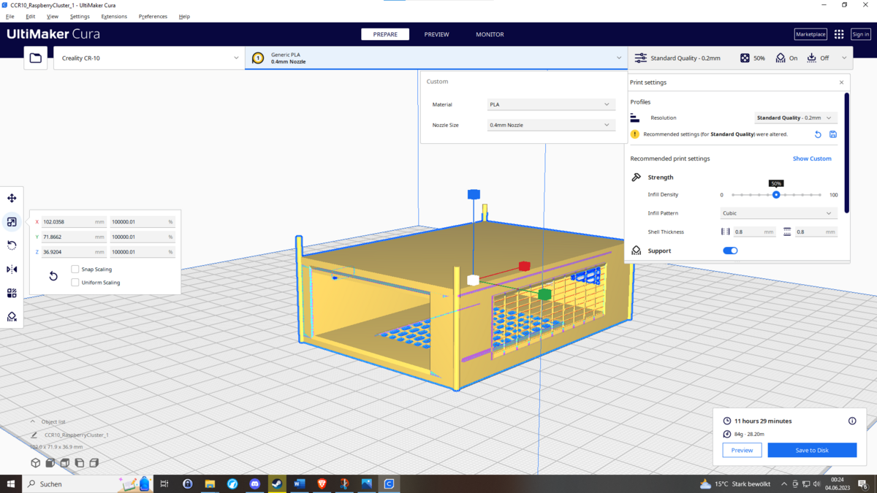Open the File menu
This screenshot has width=877, height=493.
(10, 16)
